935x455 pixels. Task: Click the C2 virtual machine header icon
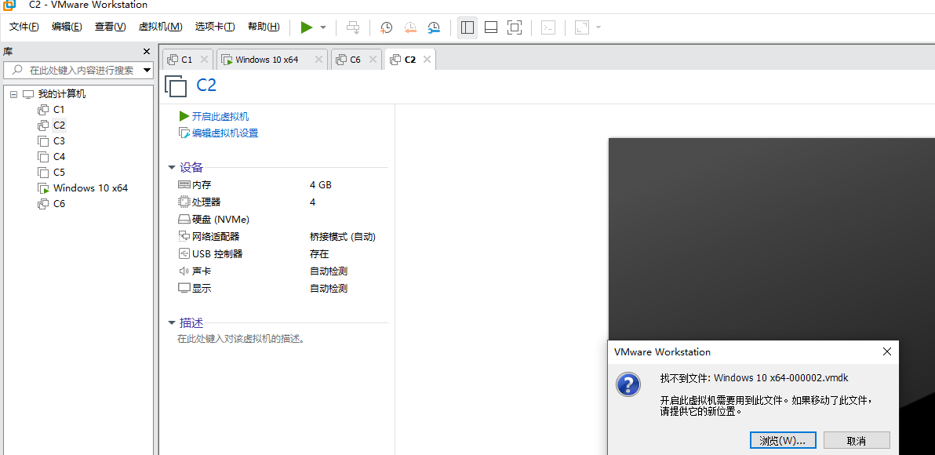176,86
